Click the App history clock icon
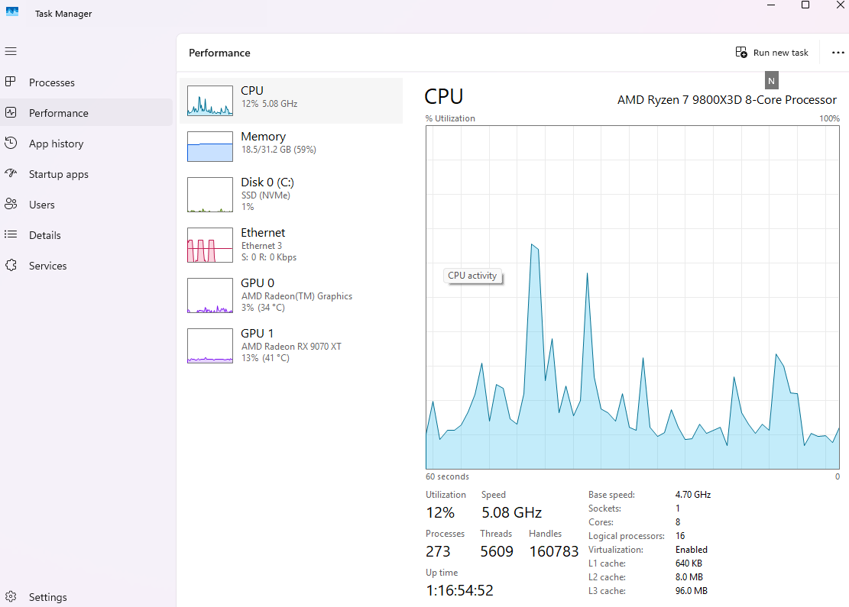Image resolution: width=849 pixels, height=607 pixels. (x=11, y=143)
